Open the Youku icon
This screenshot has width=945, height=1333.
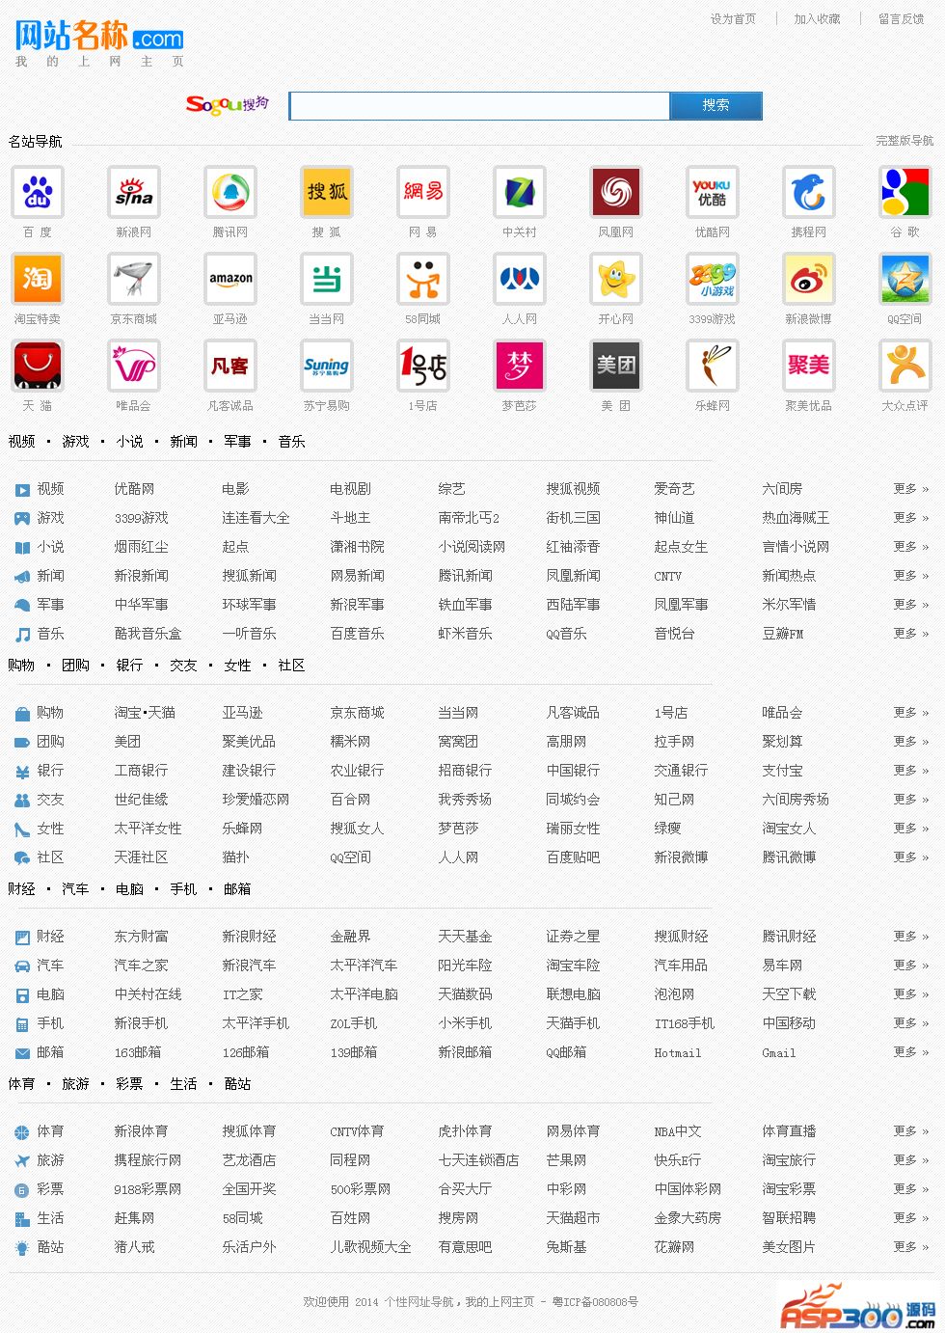[x=713, y=192]
